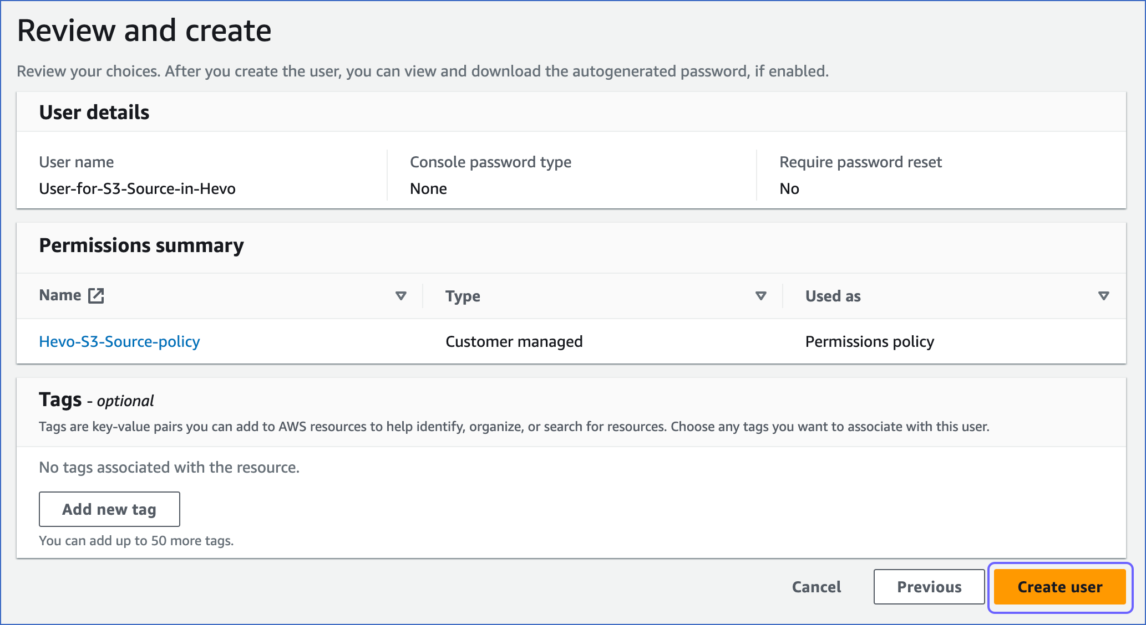Go back with the Previous button
This screenshot has width=1146, height=625.
[929, 587]
